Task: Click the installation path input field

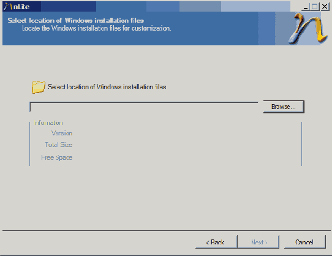Action: 144,107
